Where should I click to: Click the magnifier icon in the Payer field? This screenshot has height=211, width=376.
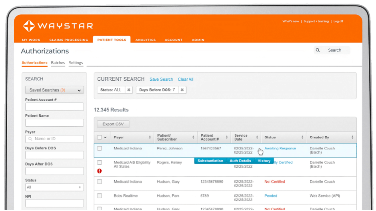[30, 139]
